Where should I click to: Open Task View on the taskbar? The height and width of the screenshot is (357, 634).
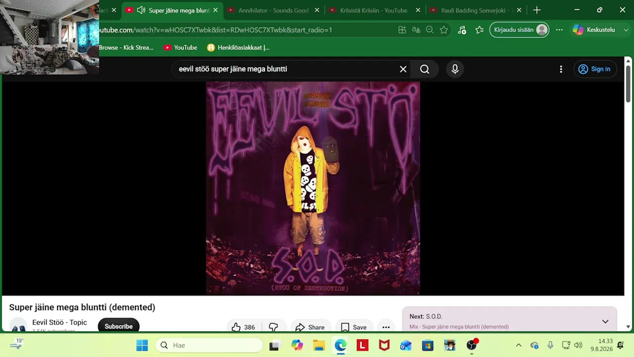click(x=274, y=345)
